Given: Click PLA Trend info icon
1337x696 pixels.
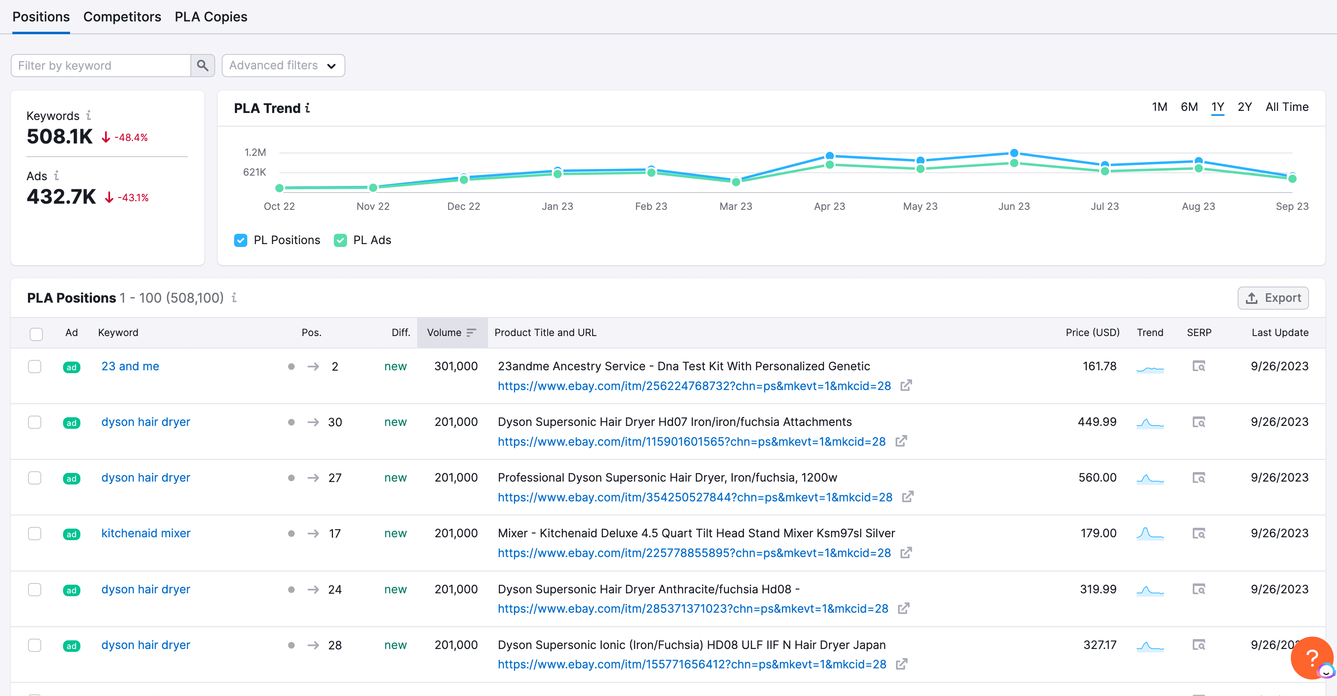Looking at the screenshot, I should click(308, 108).
